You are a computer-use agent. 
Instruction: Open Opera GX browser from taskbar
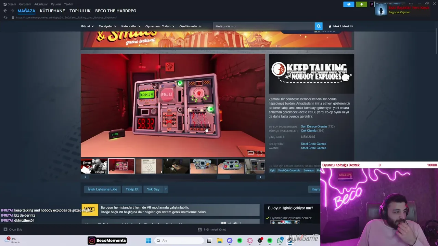pyautogui.click(x=250, y=241)
